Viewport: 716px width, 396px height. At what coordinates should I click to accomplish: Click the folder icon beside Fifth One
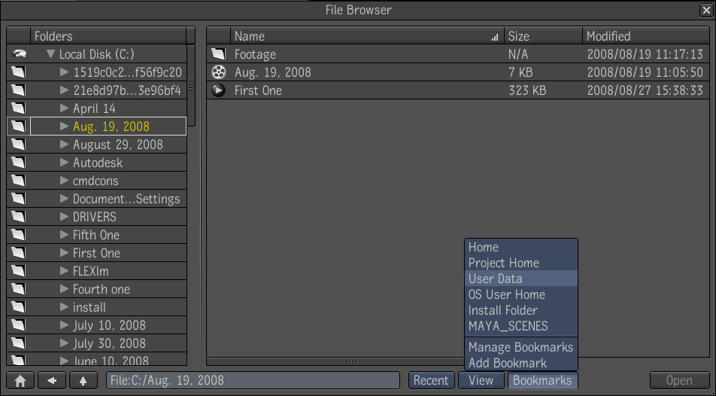[x=18, y=235]
